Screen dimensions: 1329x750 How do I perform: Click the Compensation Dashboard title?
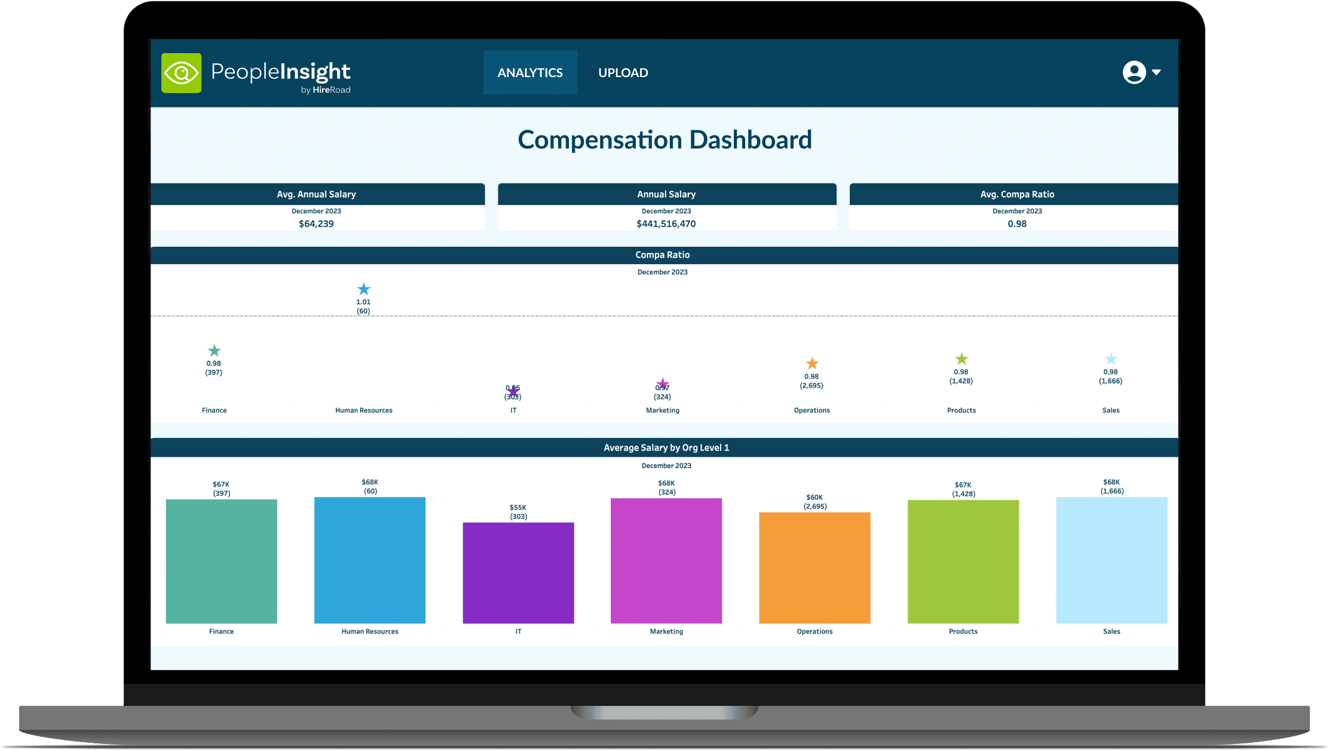[664, 140]
